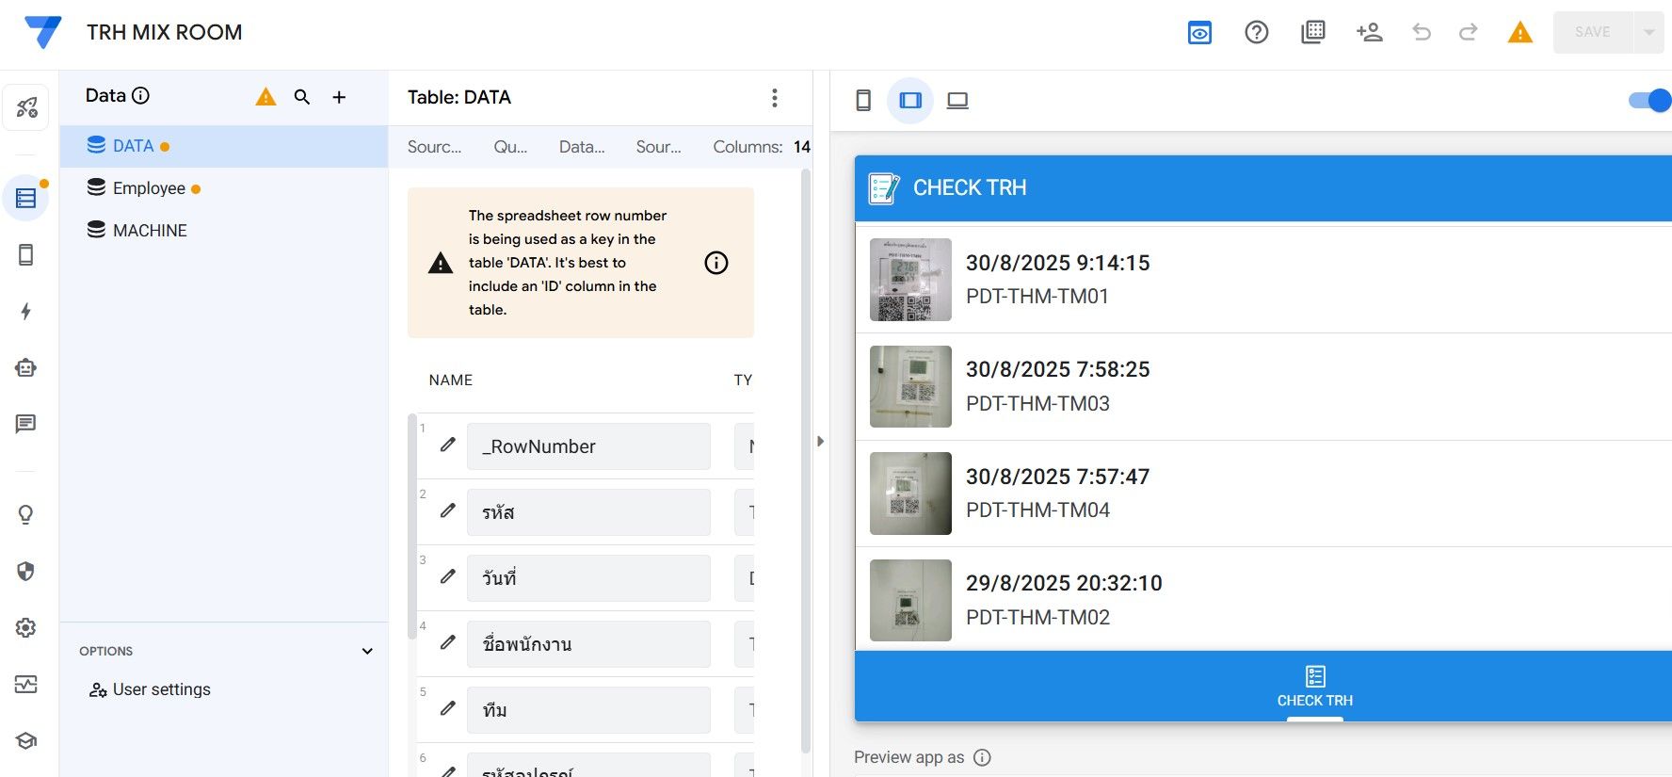The width and height of the screenshot is (1672, 777).
Task: Toggle the preview panel switch
Action: pos(1649,101)
